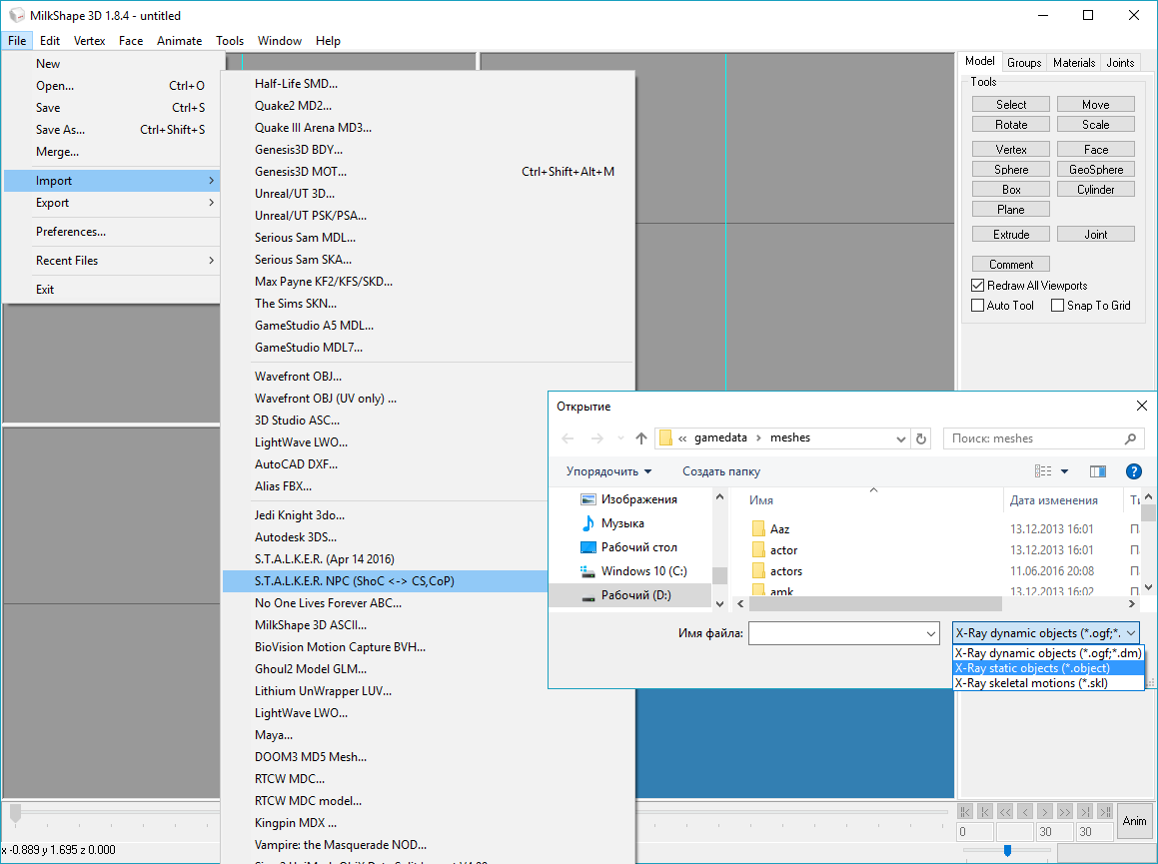Screen dimensions: 1158x864
Task: Choose X-Ray skeletal motions (*.skl) filter
Action: 1048,683
